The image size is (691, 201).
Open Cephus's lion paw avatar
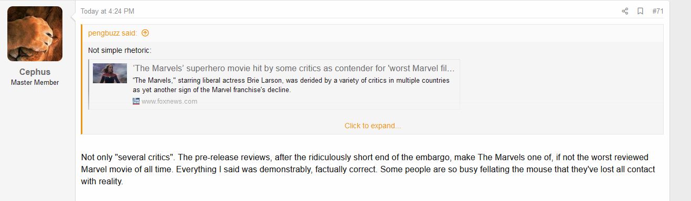click(x=35, y=34)
